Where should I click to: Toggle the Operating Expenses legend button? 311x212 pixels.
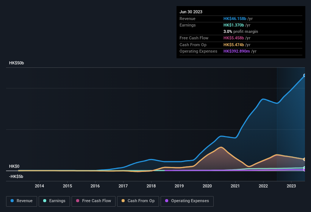coord(187,201)
